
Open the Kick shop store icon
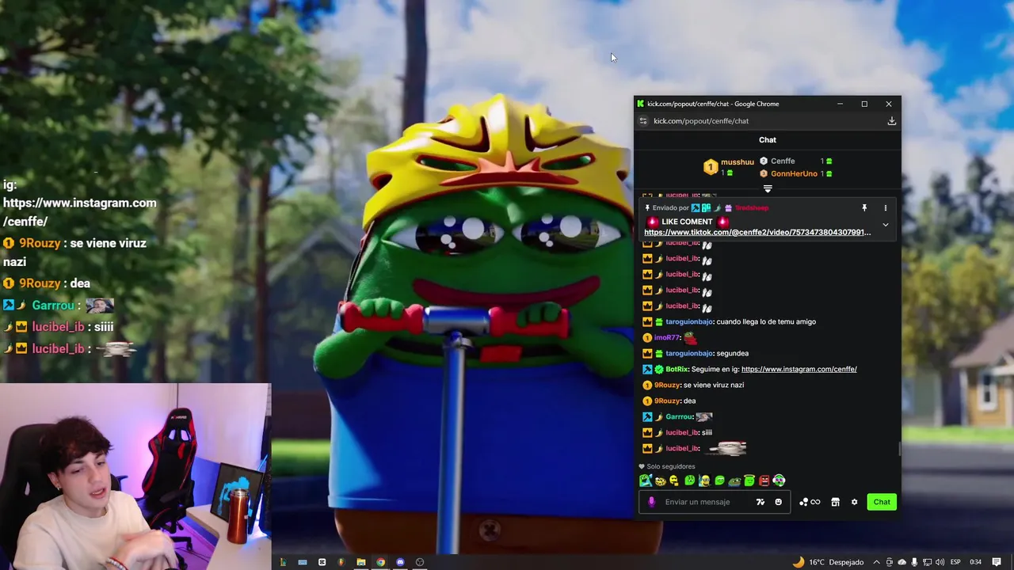(x=835, y=502)
